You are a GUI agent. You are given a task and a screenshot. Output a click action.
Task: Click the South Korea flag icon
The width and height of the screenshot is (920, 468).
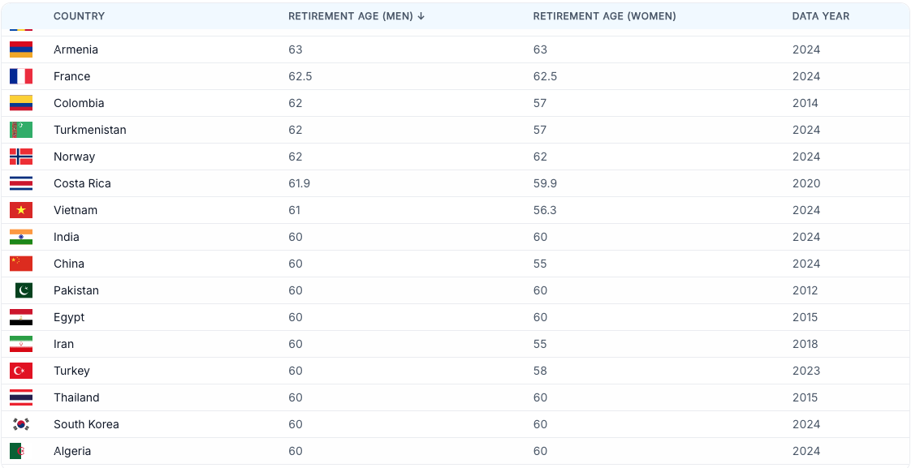[21, 425]
